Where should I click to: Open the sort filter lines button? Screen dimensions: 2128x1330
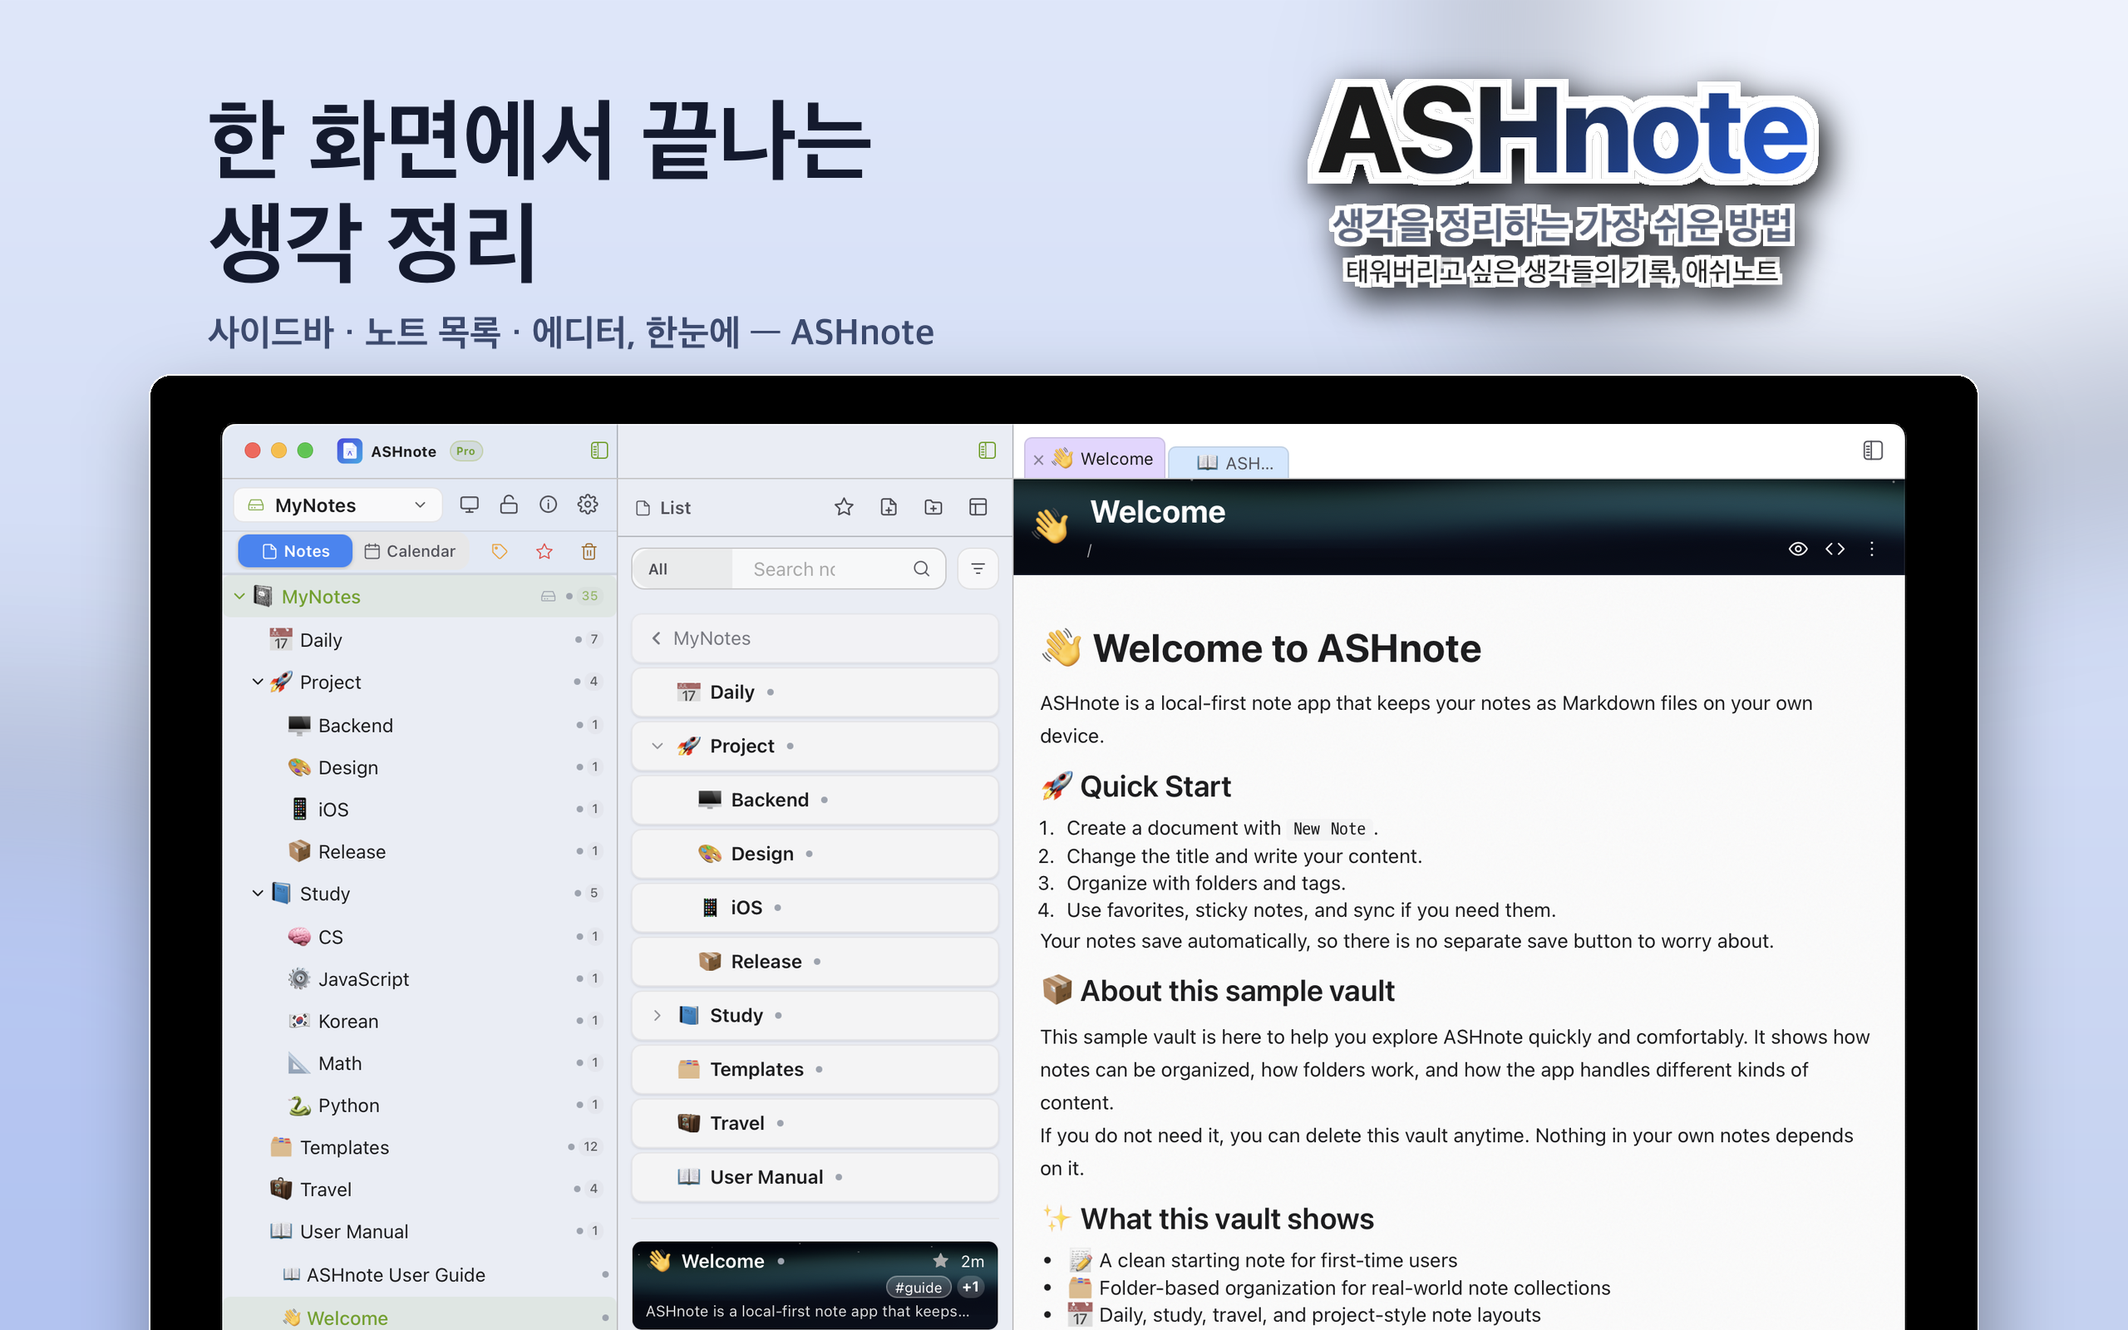click(978, 569)
